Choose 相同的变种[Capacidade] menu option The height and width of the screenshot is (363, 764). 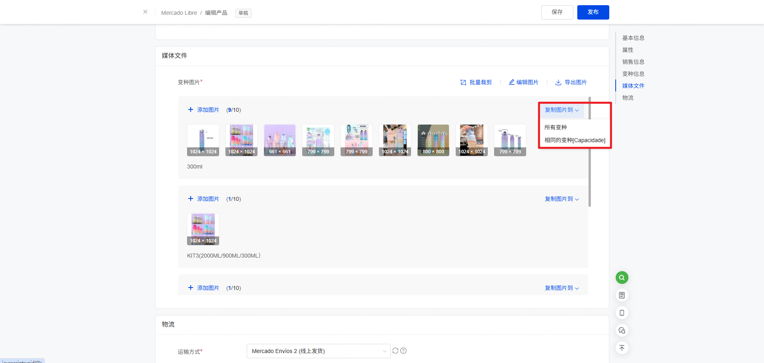pos(574,140)
